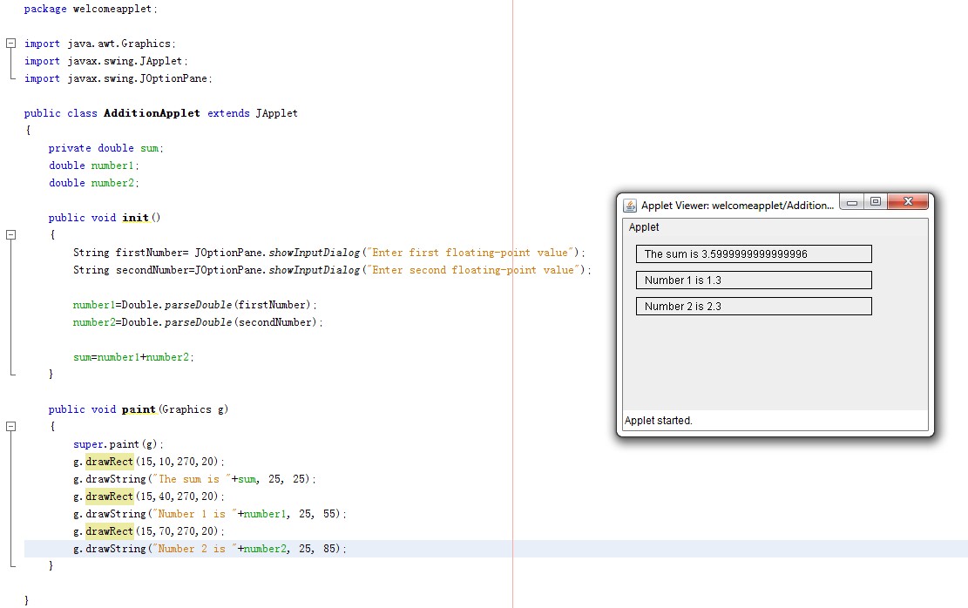Click the 'Enter first floating-point value' string
The width and height of the screenshot is (968, 608).
click(x=472, y=253)
